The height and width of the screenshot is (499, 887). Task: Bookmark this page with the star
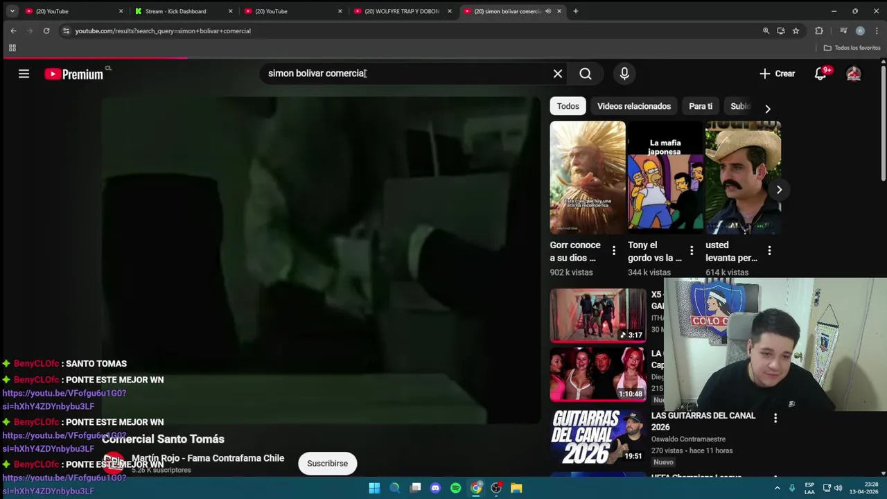click(796, 30)
